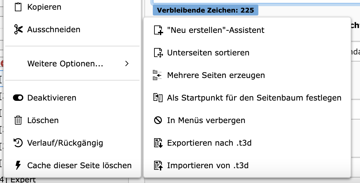Click the lightning bolt cache icon
360x183 pixels.
[x=18, y=165]
